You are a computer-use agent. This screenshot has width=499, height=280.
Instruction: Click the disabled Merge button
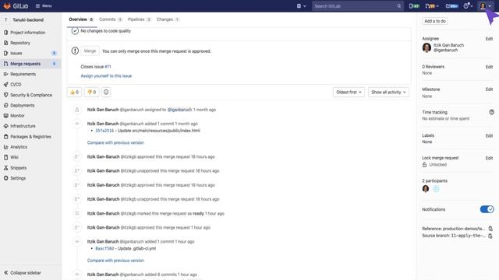pos(90,51)
